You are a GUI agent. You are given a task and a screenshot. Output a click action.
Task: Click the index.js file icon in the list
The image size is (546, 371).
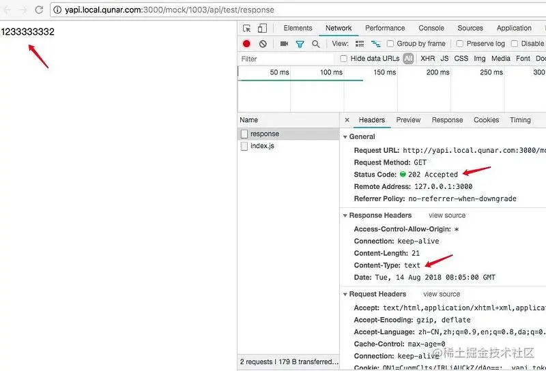click(x=244, y=146)
